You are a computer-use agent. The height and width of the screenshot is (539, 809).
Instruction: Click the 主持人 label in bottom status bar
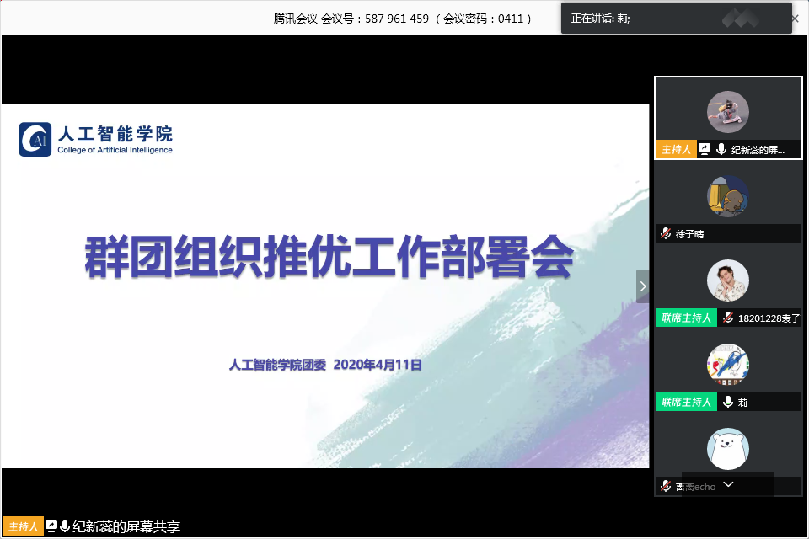(x=23, y=526)
